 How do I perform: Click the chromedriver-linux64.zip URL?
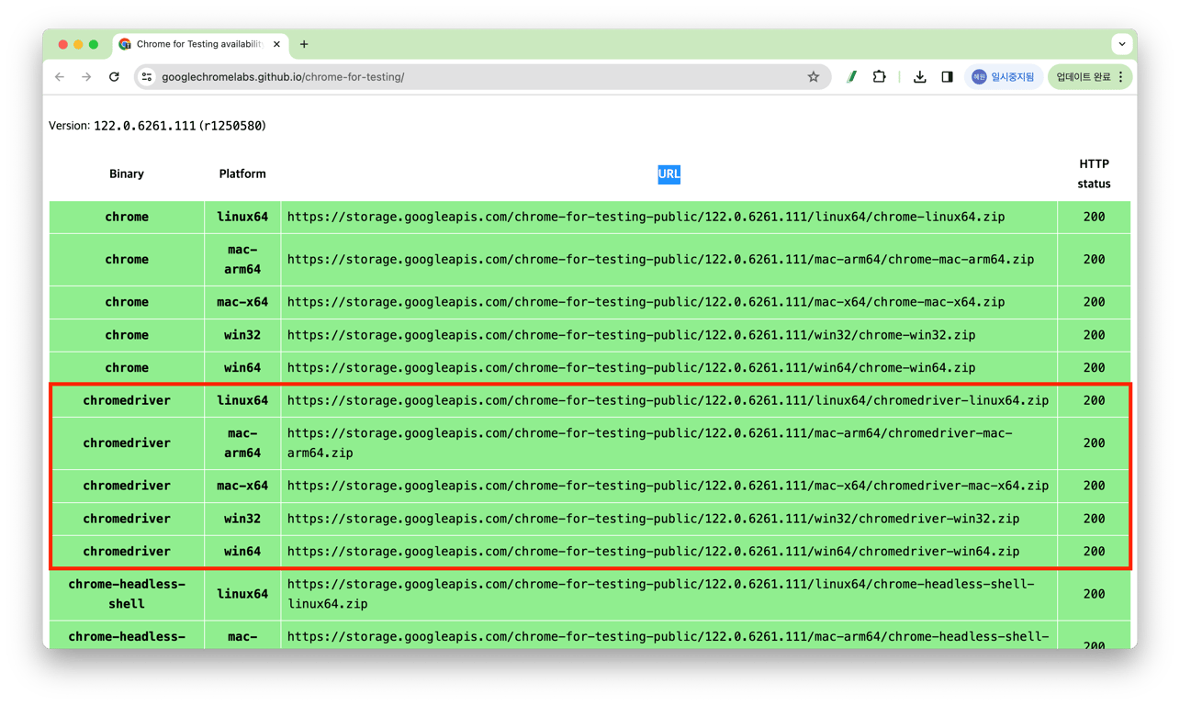point(668,401)
